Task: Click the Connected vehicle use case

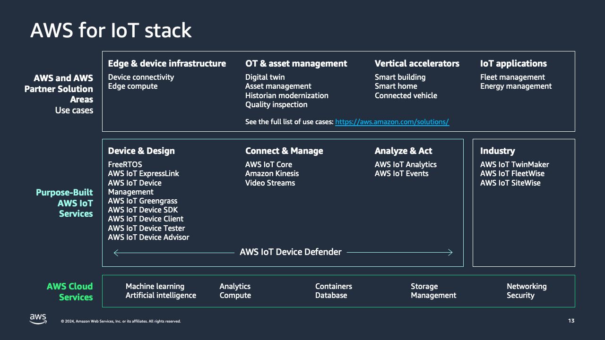Action: [406, 95]
